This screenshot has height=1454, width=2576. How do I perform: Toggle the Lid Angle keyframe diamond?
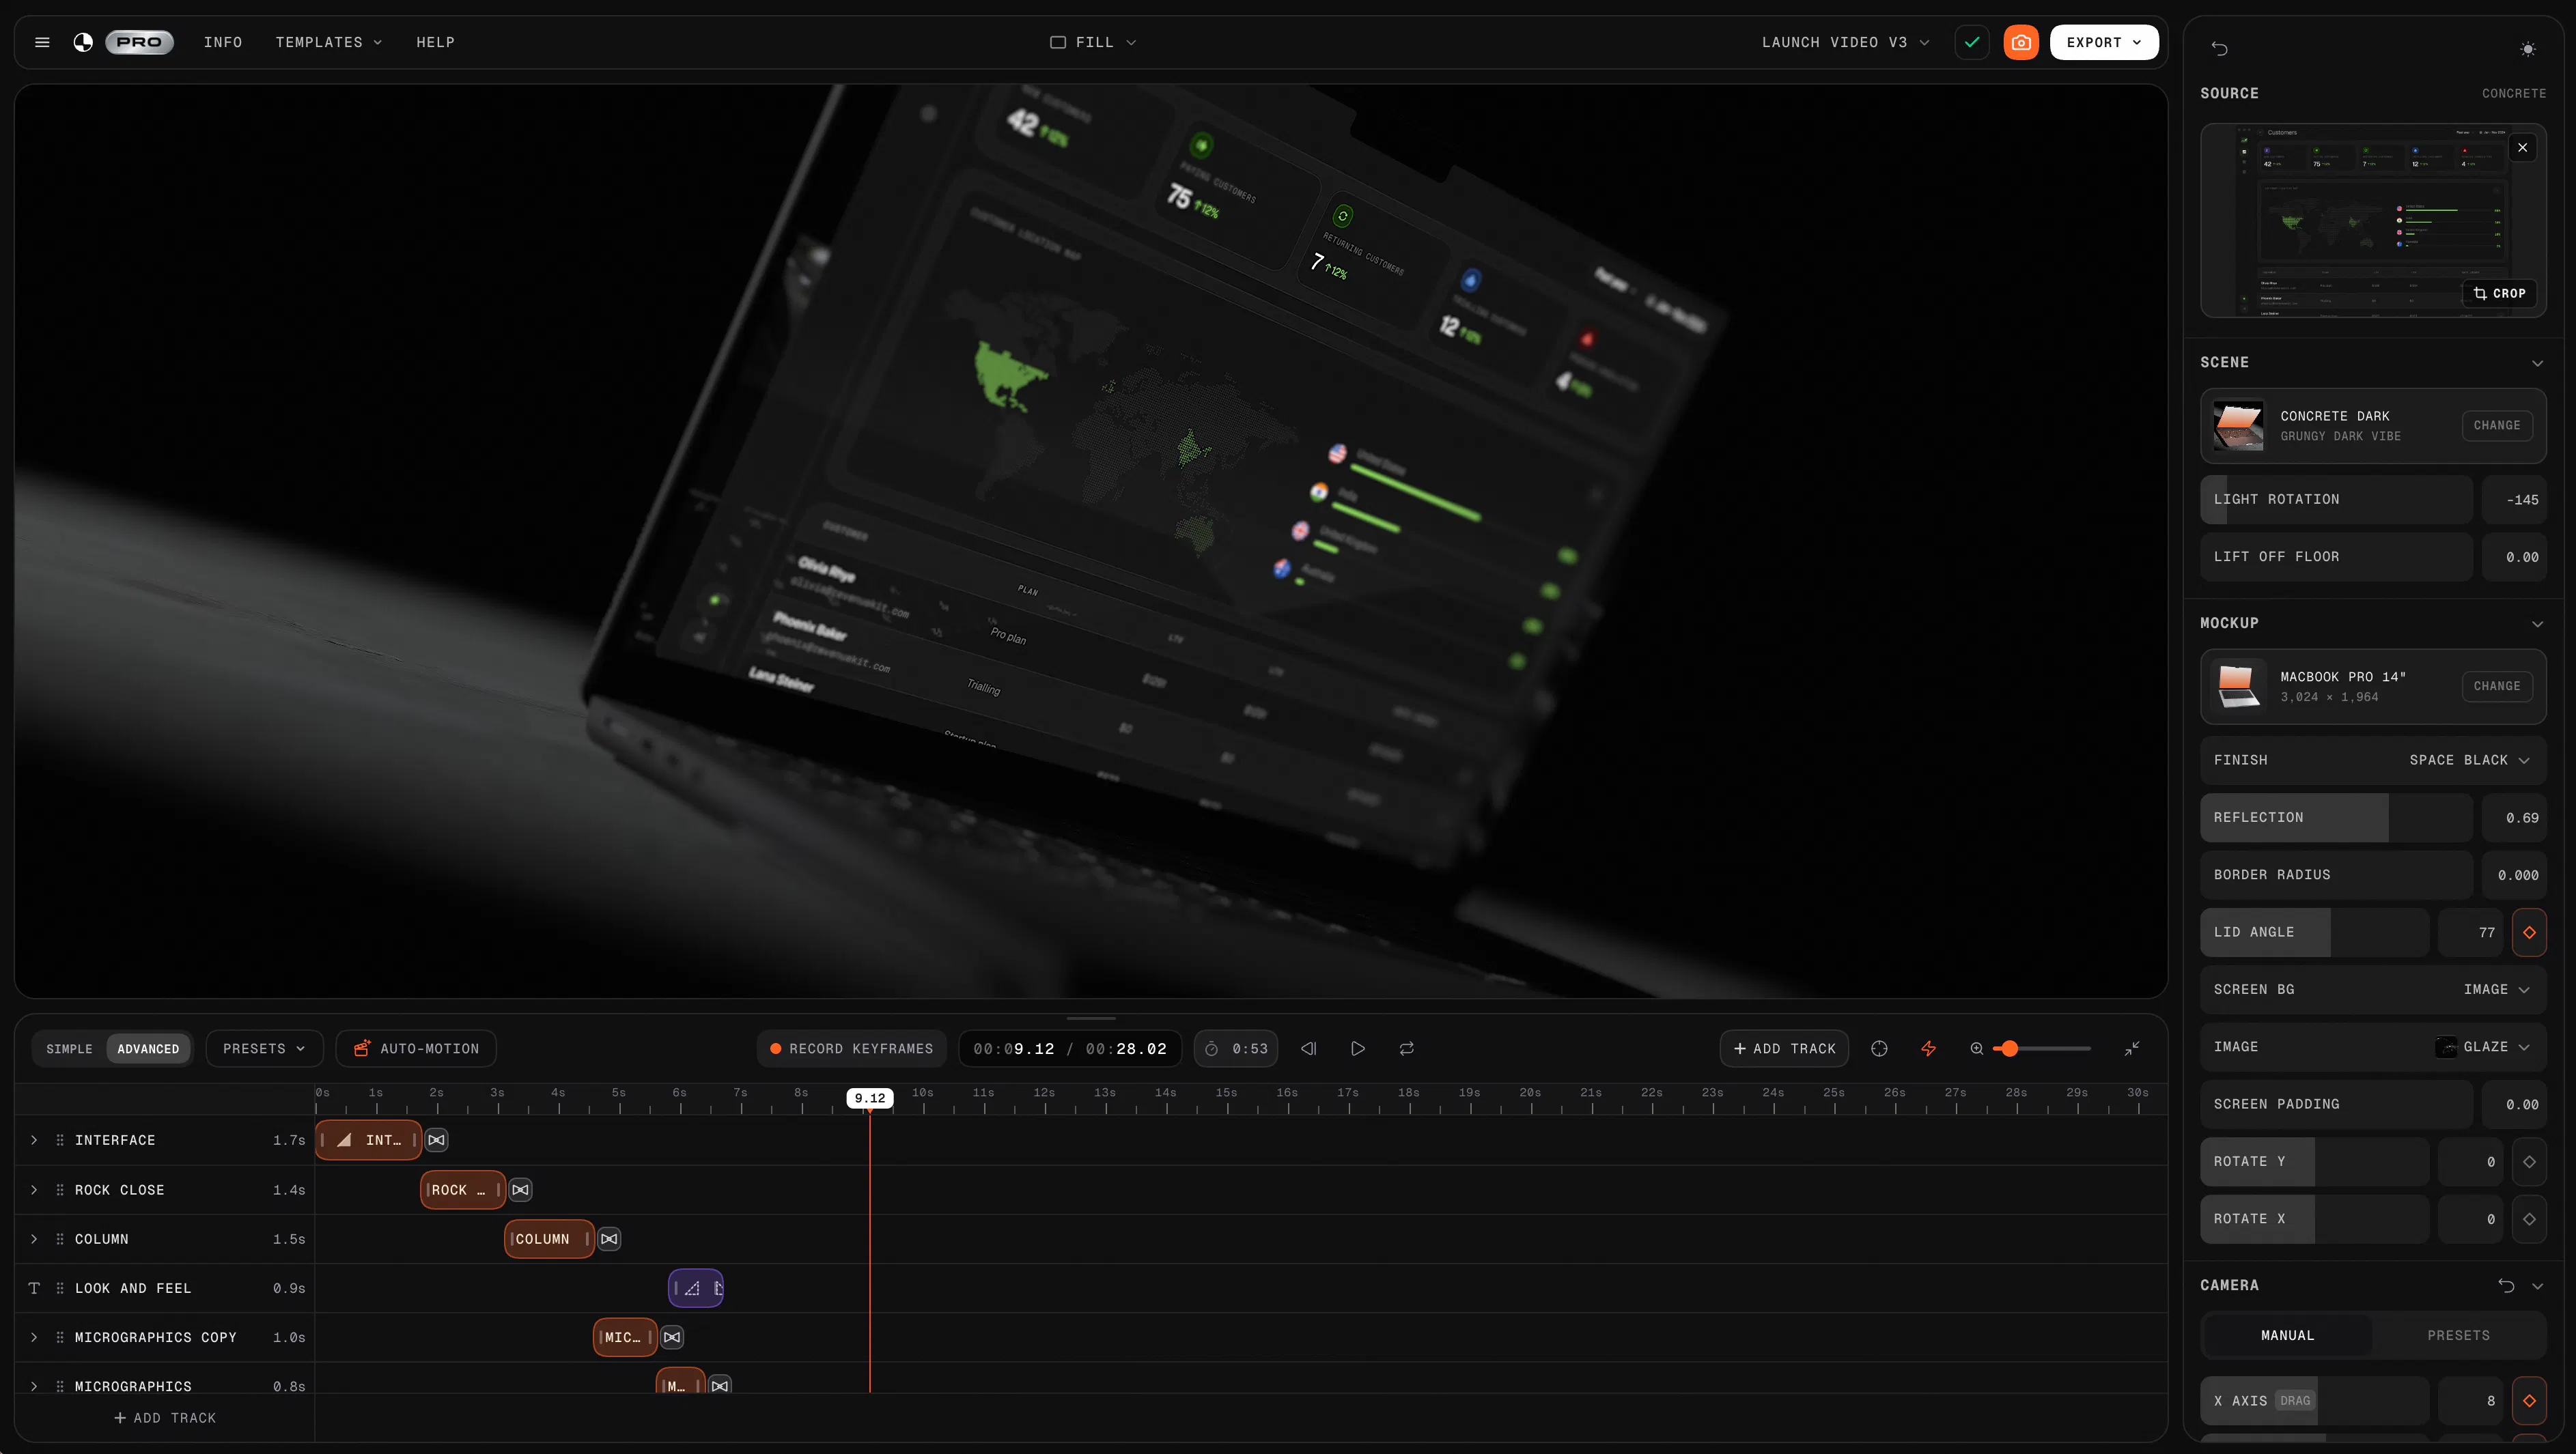pos(2529,932)
